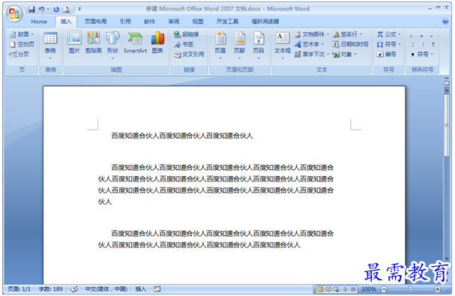Open word count from 字数: 189
The height and width of the screenshot is (296, 455).
pos(51,289)
